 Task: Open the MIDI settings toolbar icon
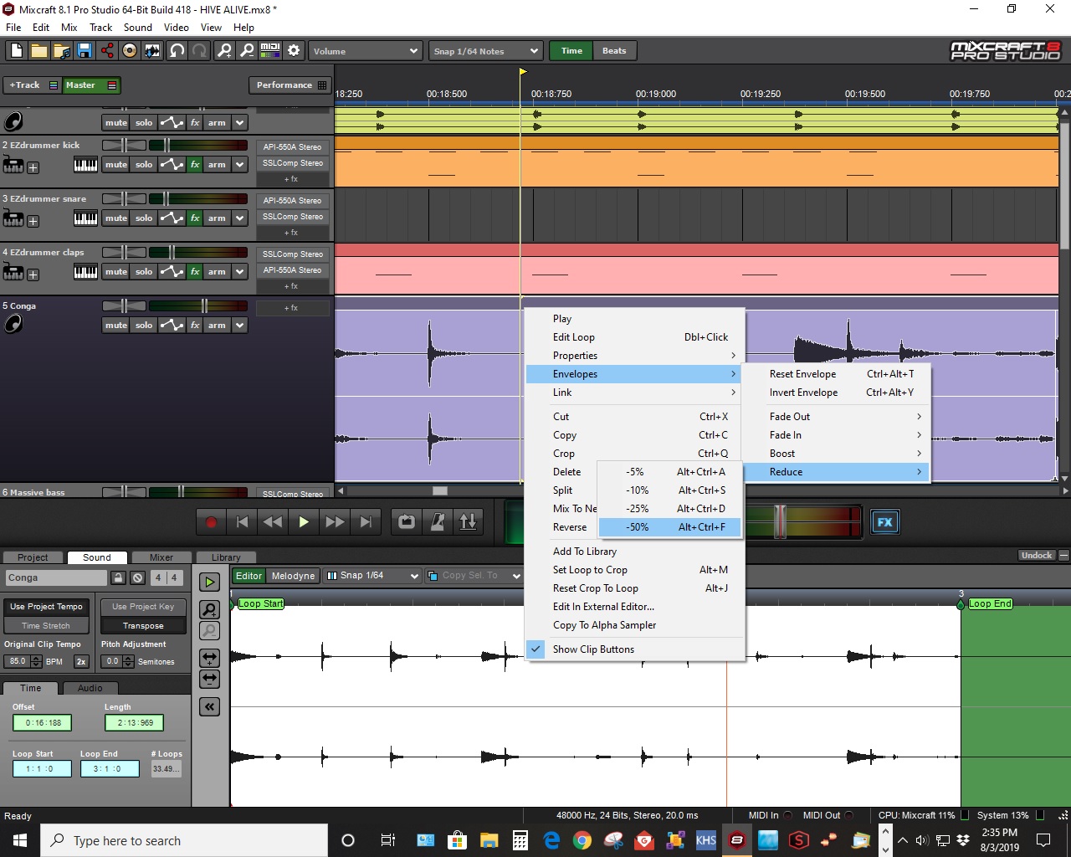[x=270, y=51]
